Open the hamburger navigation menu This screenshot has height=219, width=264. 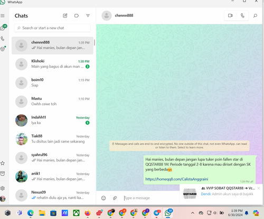pos(3,16)
